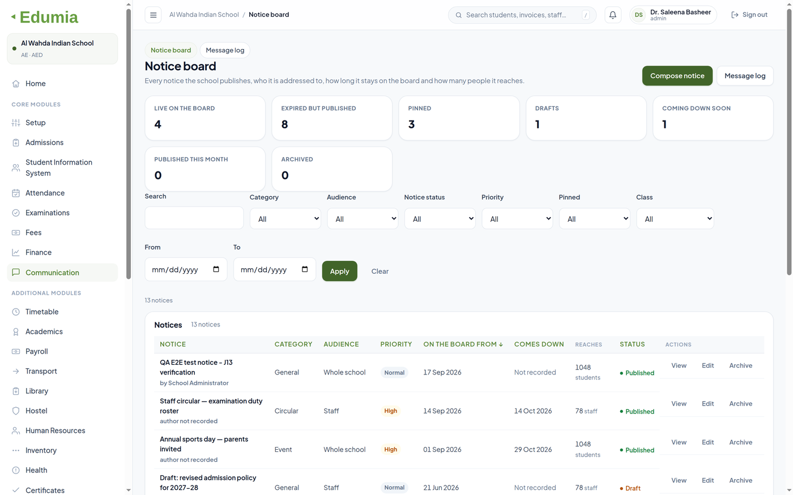Open the Class filter dropdown
The image size is (793, 495).
tap(675, 219)
